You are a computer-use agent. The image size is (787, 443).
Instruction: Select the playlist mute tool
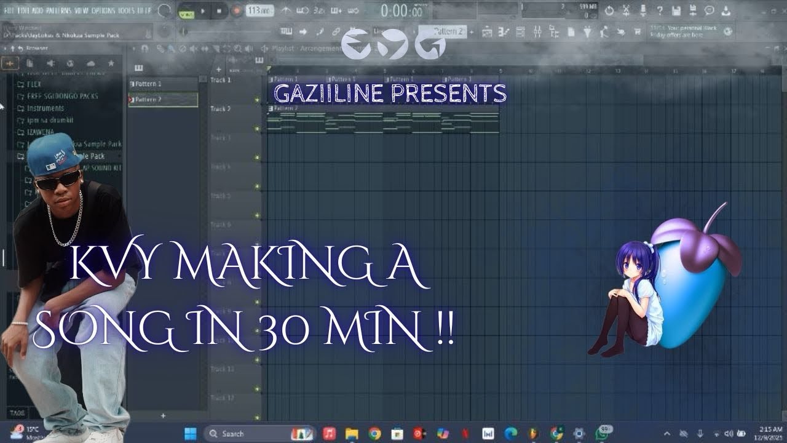[193, 49]
